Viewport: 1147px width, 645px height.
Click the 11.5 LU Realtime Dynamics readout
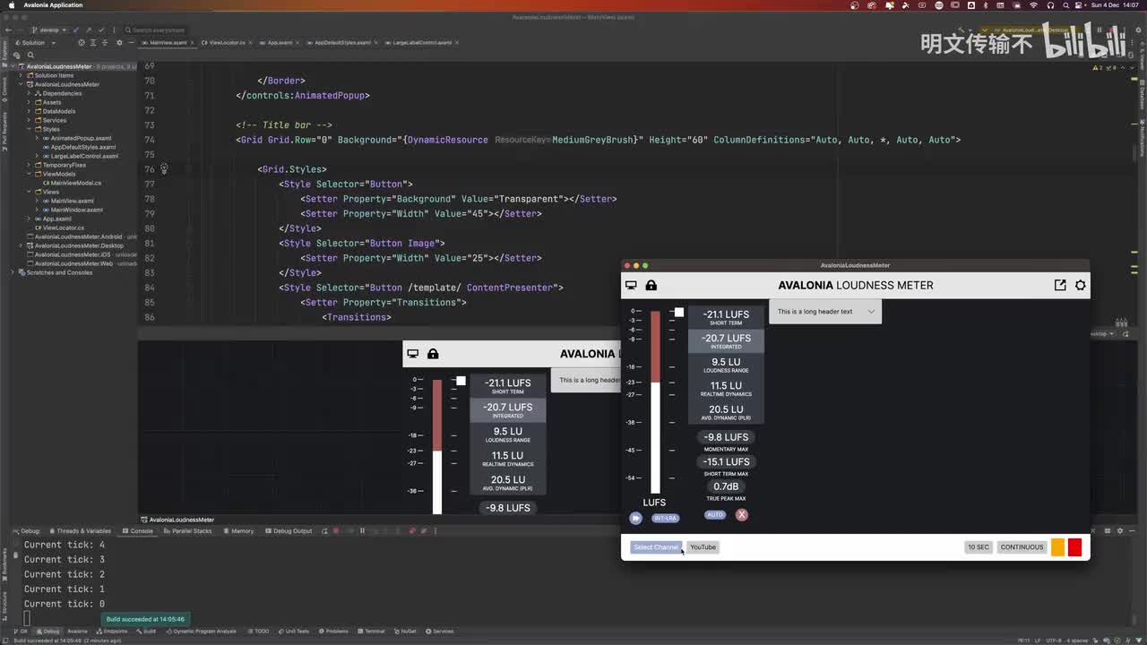[x=726, y=389]
